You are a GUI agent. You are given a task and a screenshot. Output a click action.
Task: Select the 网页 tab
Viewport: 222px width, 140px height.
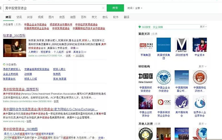point(9,17)
